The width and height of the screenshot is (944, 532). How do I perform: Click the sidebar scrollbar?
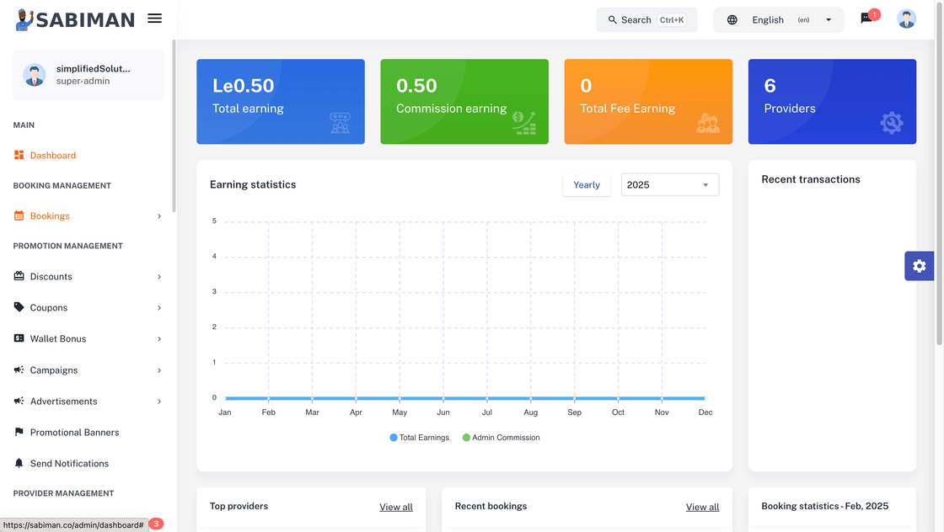point(174,126)
